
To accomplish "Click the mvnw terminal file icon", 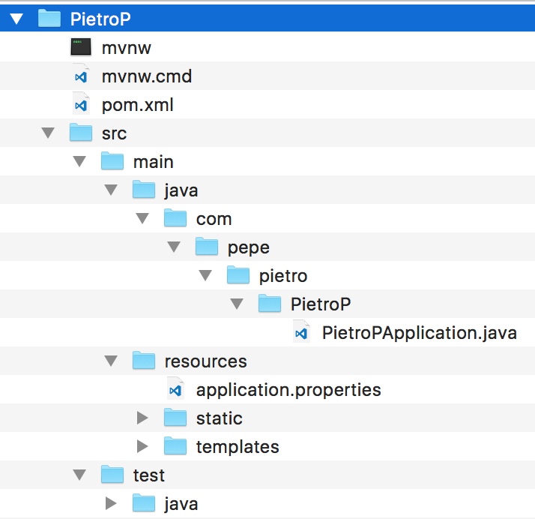I will pos(80,48).
